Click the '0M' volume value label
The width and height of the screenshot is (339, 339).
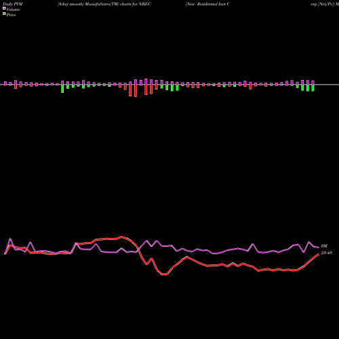click(324, 246)
